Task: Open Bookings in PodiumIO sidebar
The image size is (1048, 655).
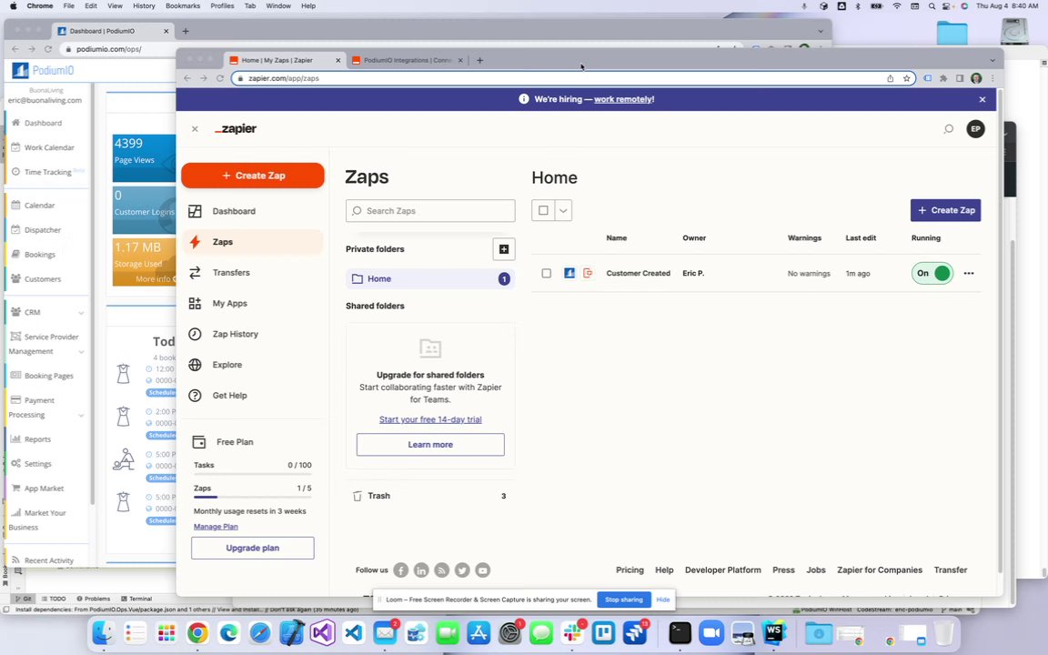Action: [39, 255]
